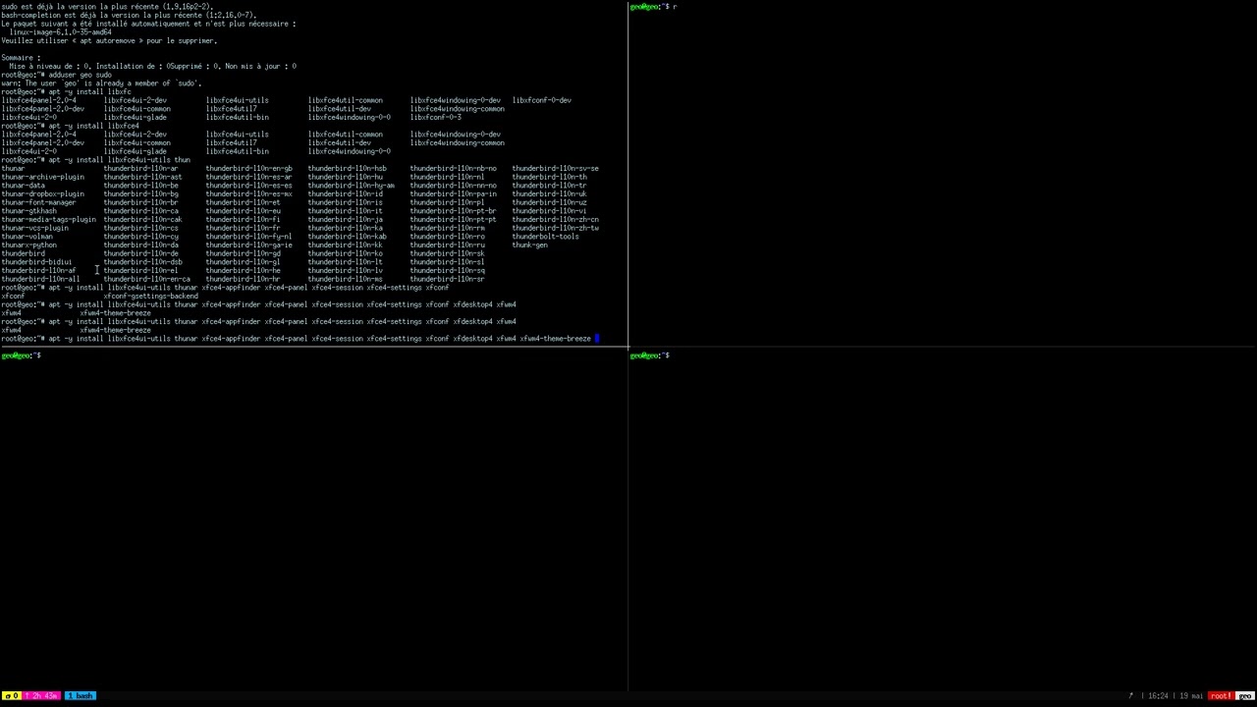Click 'thunderbird-l10n-pt-br' completion entry

point(453,211)
